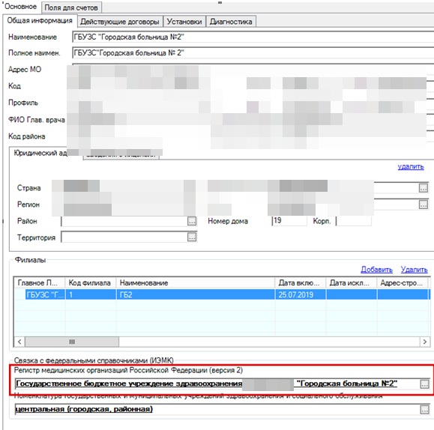Click left arrow of Филиалы scrollbar
The width and height of the screenshot is (434, 430).
(x=19, y=342)
